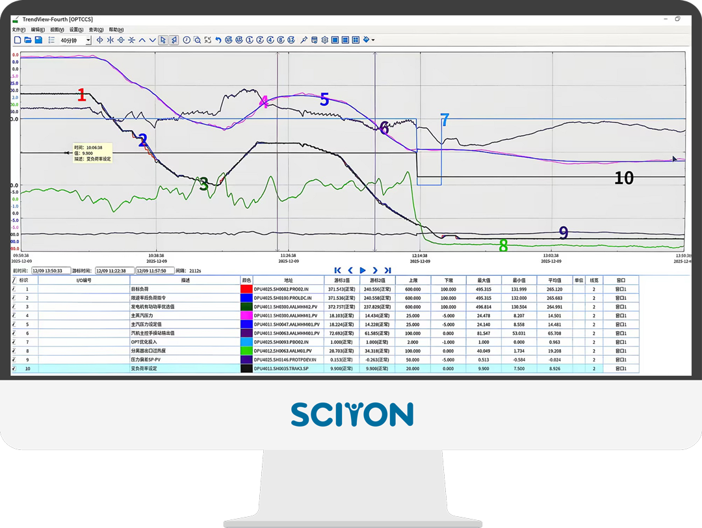The height and width of the screenshot is (528, 702).
Task: Uncheck row 8 分离器出口过热度 checkbox
Action: tap(14, 351)
